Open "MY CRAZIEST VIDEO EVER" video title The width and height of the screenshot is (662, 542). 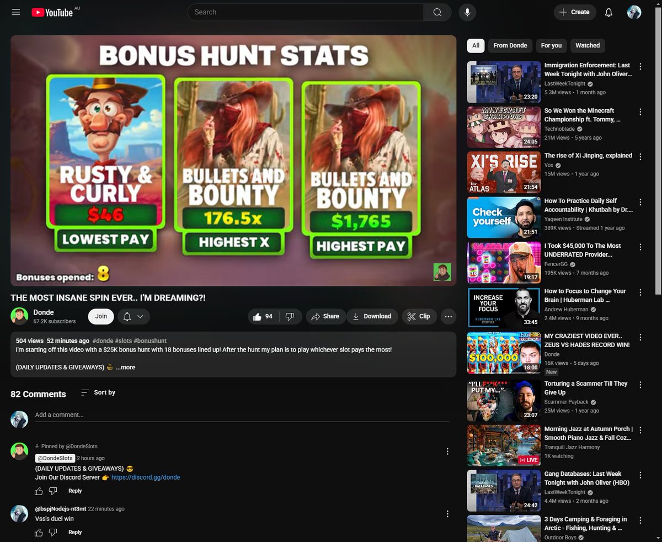[587, 341]
